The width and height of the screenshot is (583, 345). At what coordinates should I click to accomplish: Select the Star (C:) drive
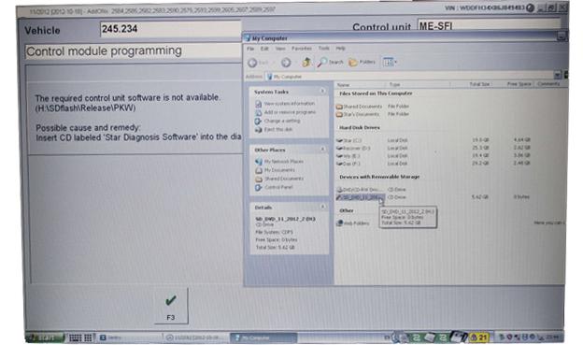[348, 140]
